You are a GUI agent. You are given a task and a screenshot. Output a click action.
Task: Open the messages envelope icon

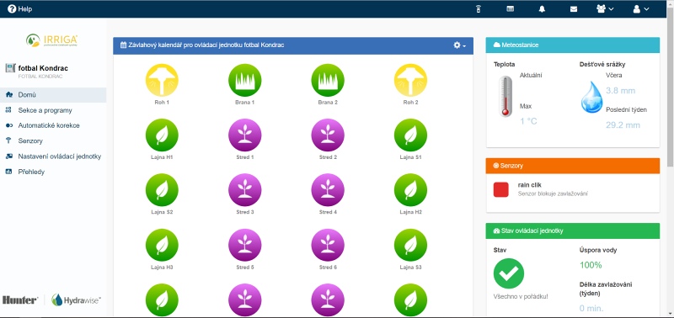(x=574, y=9)
